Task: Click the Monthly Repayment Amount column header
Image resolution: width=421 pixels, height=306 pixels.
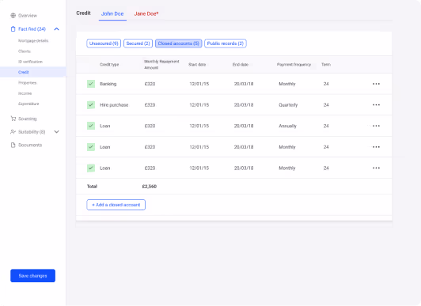Action: tap(161, 65)
